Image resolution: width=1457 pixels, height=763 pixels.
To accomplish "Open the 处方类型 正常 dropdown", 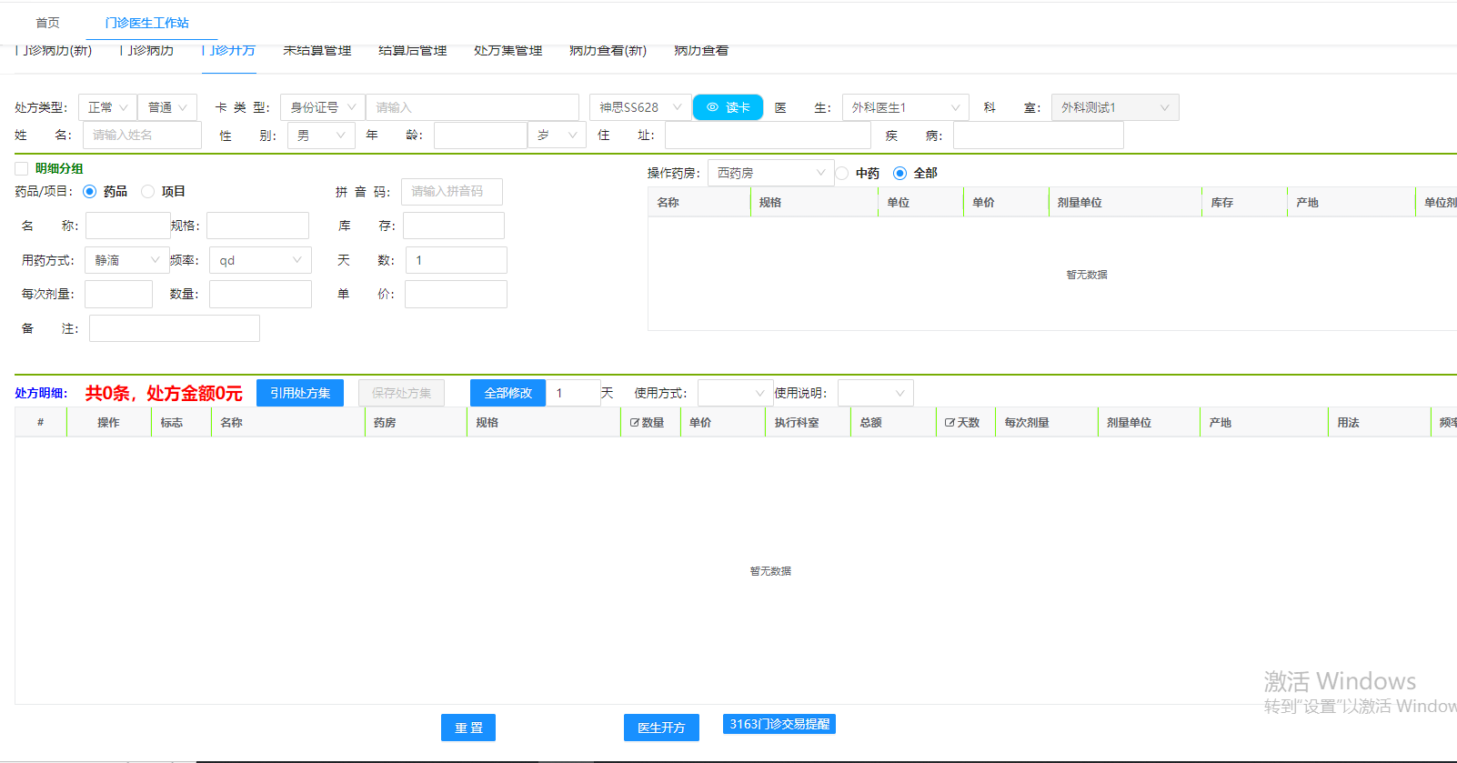I will [107, 107].
